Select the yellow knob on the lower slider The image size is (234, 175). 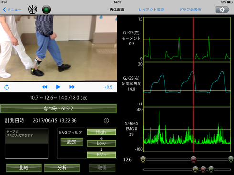[x=195, y=169]
